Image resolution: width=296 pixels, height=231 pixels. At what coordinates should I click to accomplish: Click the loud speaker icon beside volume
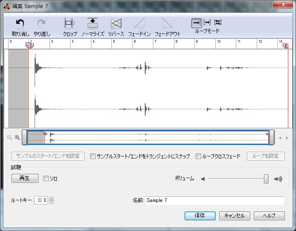point(278,179)
